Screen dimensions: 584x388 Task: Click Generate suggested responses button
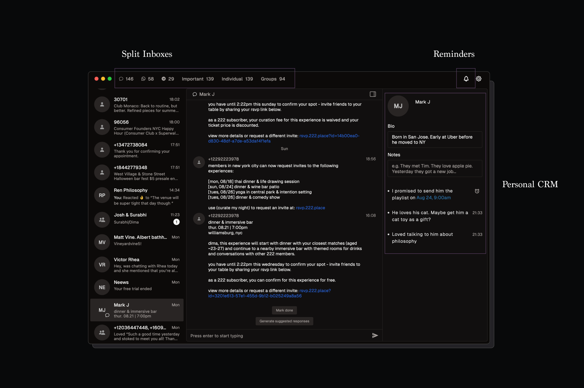tap(284, 321)
